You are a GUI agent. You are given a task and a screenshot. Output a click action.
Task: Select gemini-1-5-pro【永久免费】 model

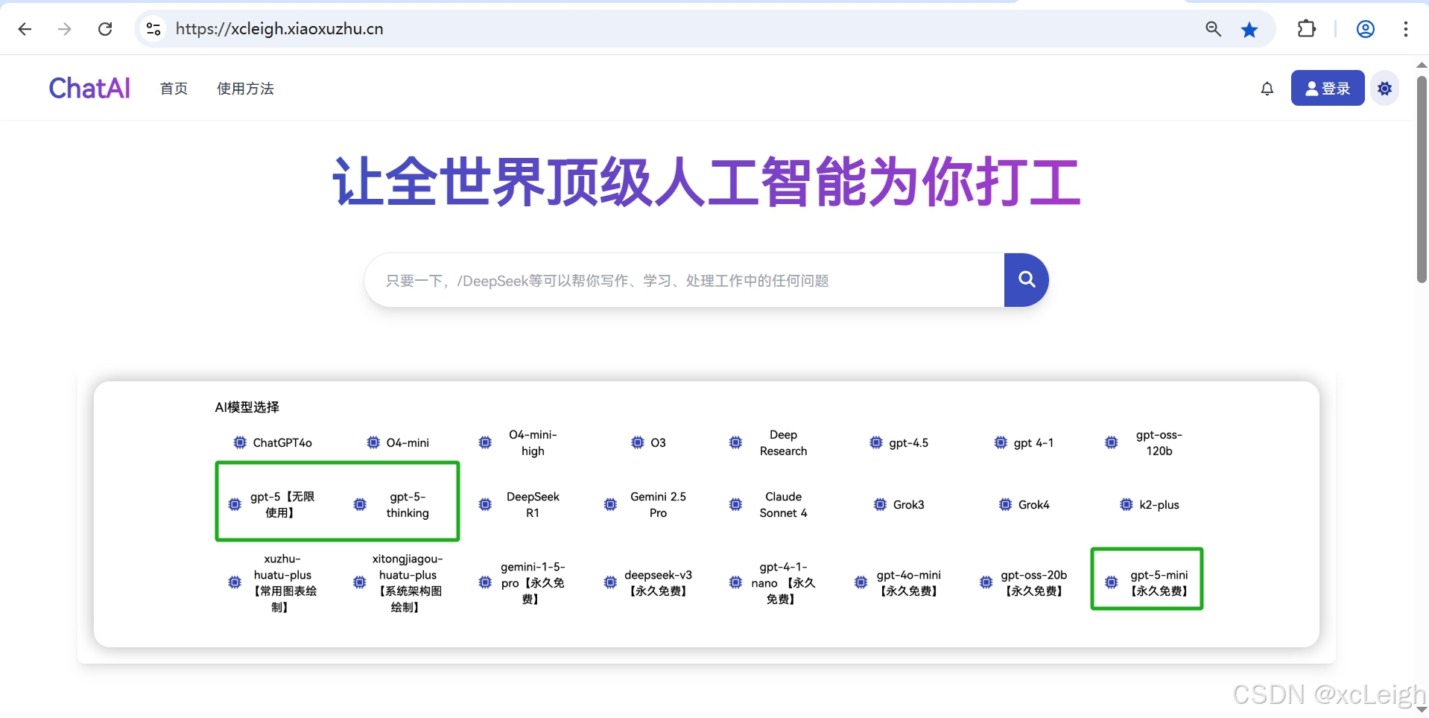click(x=533, y=582)
